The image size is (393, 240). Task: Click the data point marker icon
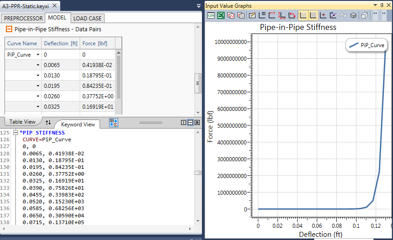(323, 15)
